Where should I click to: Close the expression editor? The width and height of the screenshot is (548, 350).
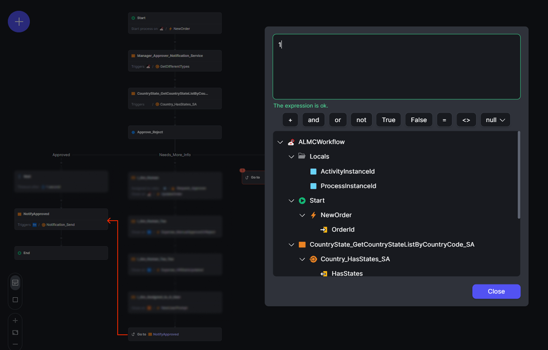coord(496,291)
